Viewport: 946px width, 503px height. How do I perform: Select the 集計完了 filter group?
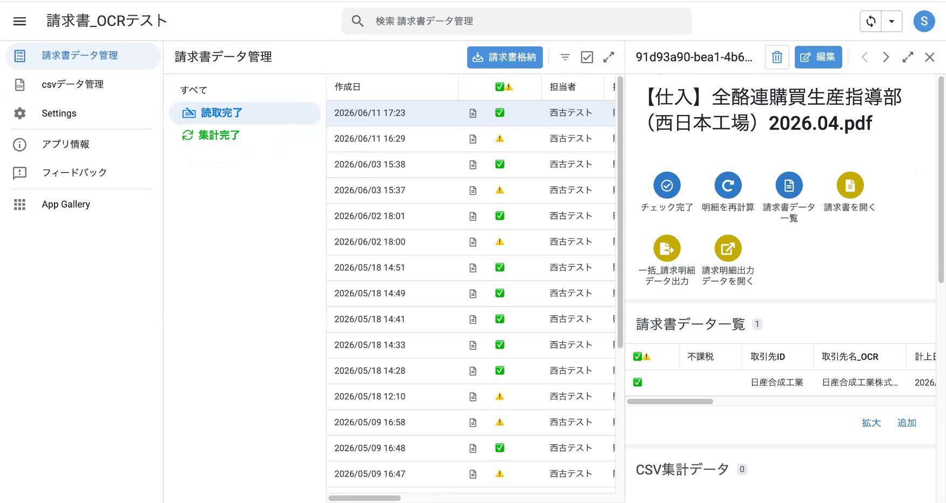click(x=211, y=135)
